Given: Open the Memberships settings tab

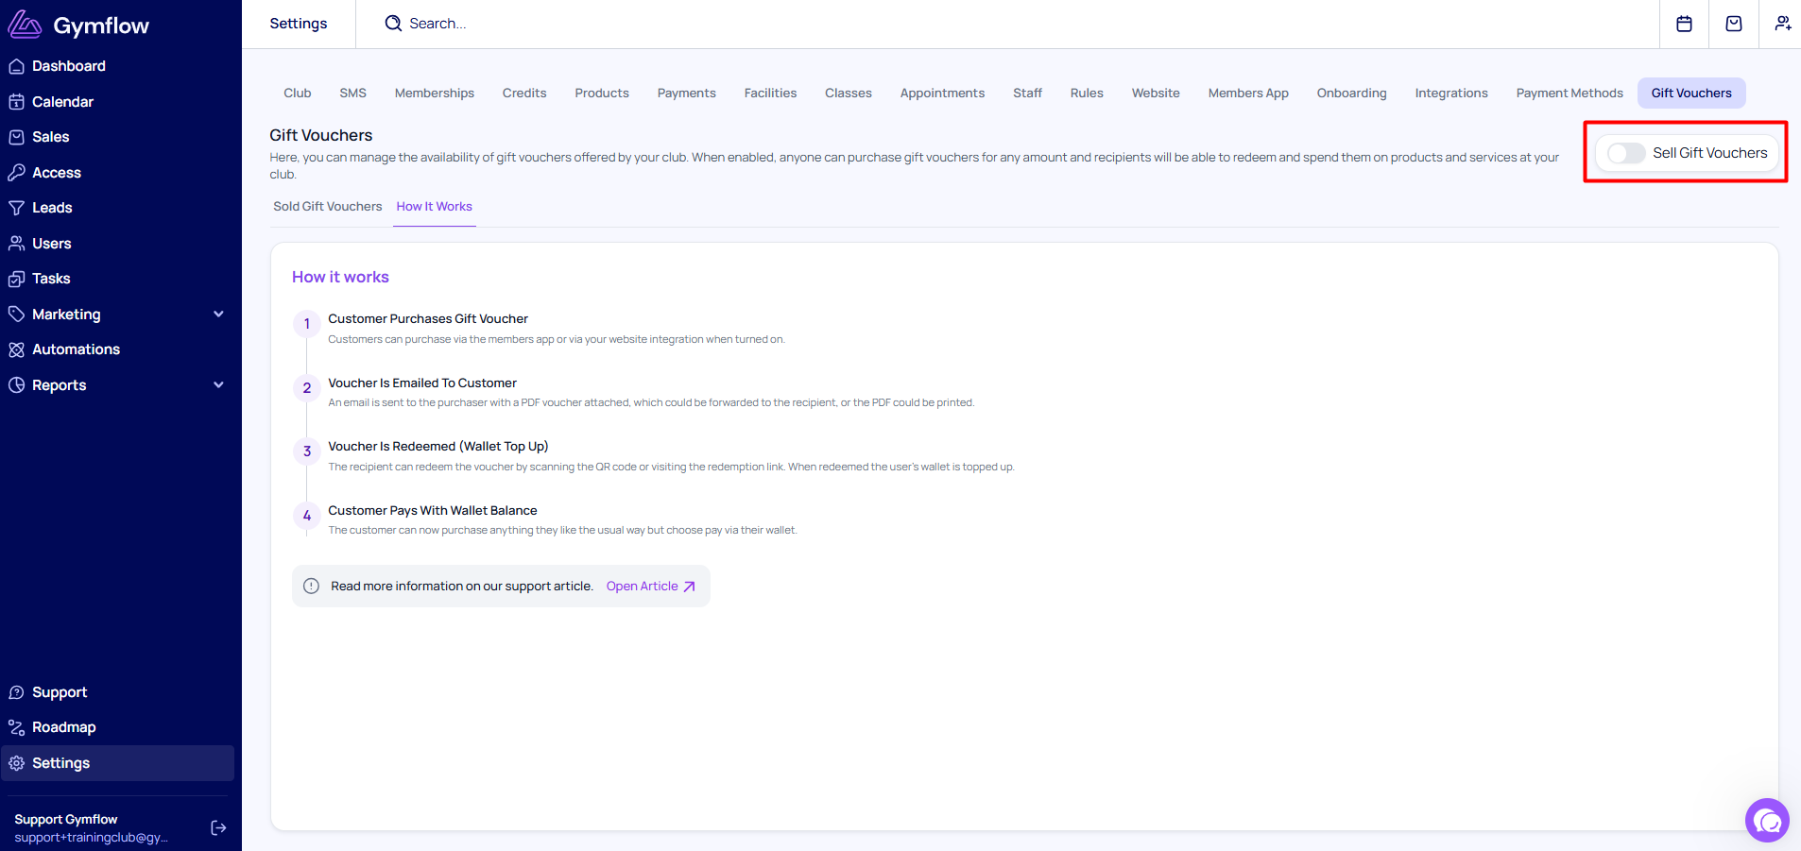Looking at the screenshot, I should (x=434, y=94).
